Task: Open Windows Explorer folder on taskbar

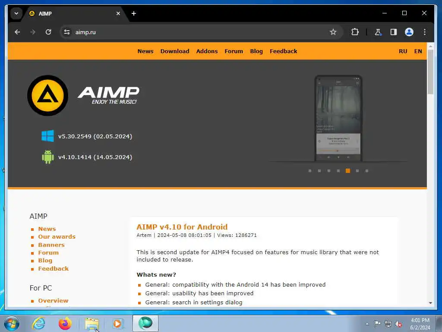Action: 92,323
